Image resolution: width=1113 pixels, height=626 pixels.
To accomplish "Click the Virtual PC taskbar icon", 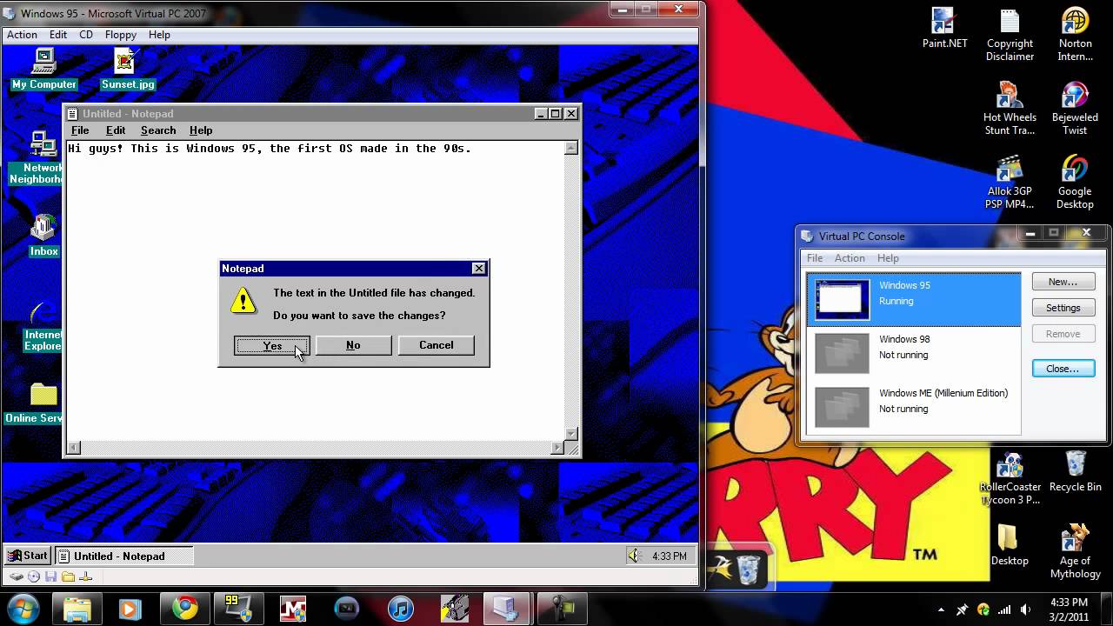I will 508,609.
